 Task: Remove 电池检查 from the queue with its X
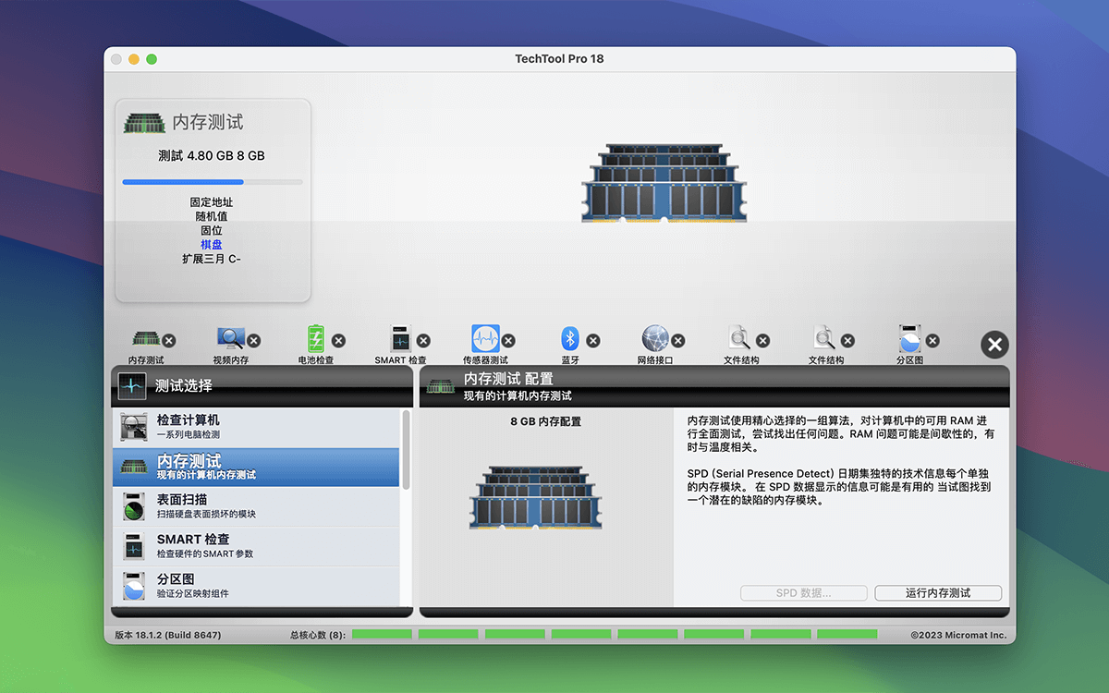(x=338, y=341)
